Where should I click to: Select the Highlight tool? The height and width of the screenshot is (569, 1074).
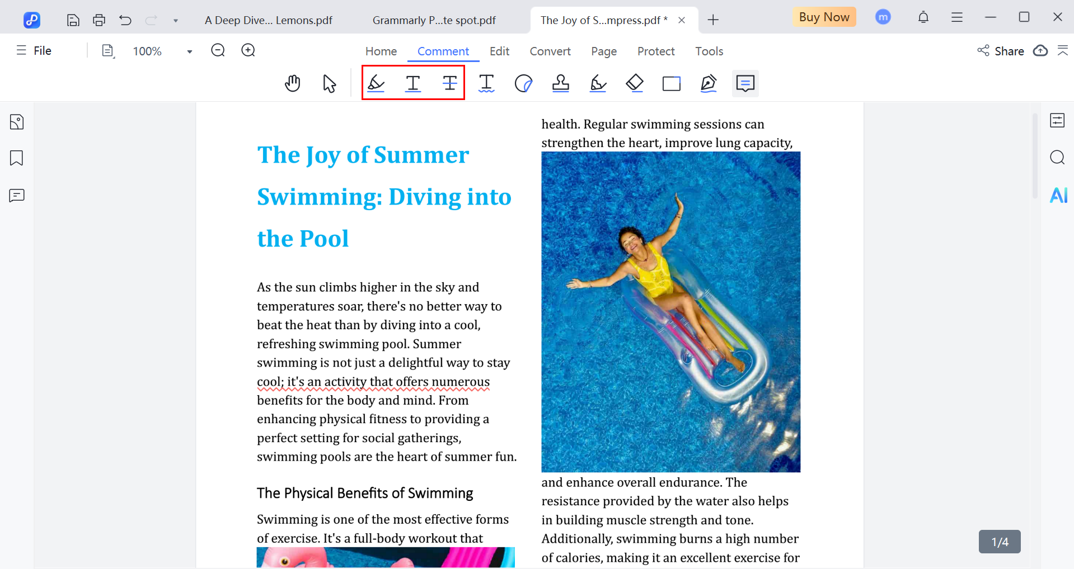[x=376, y=83]
